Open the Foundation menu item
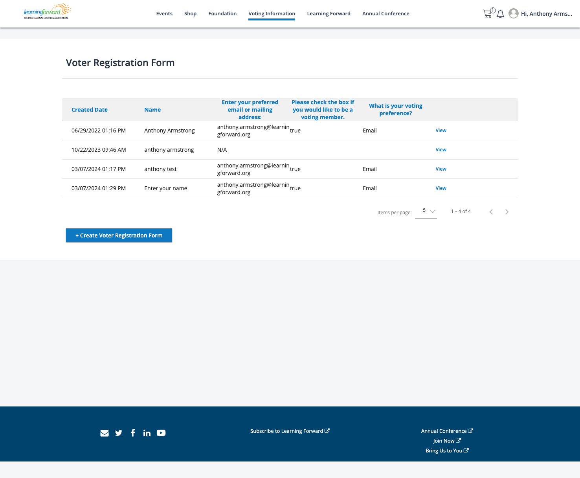This screenshot has width=580, height=478. (x=222, y=14)
